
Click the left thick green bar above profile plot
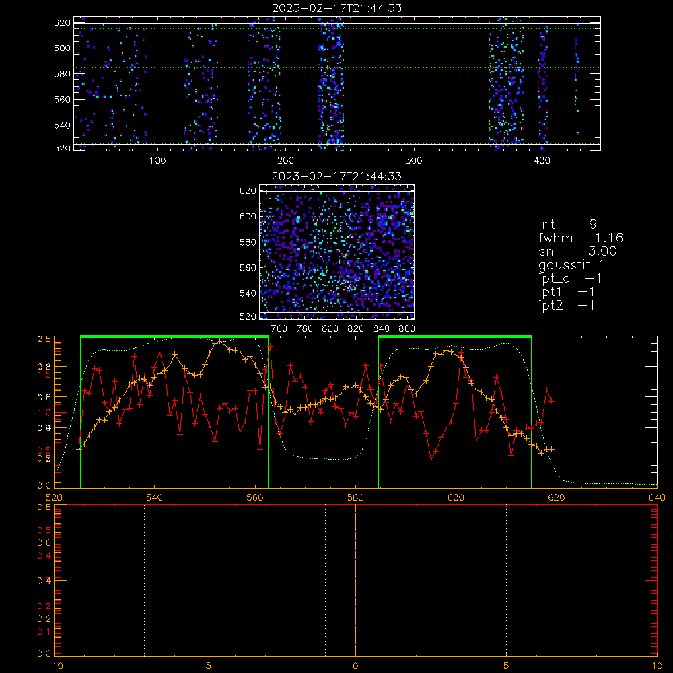coord(174,337)
